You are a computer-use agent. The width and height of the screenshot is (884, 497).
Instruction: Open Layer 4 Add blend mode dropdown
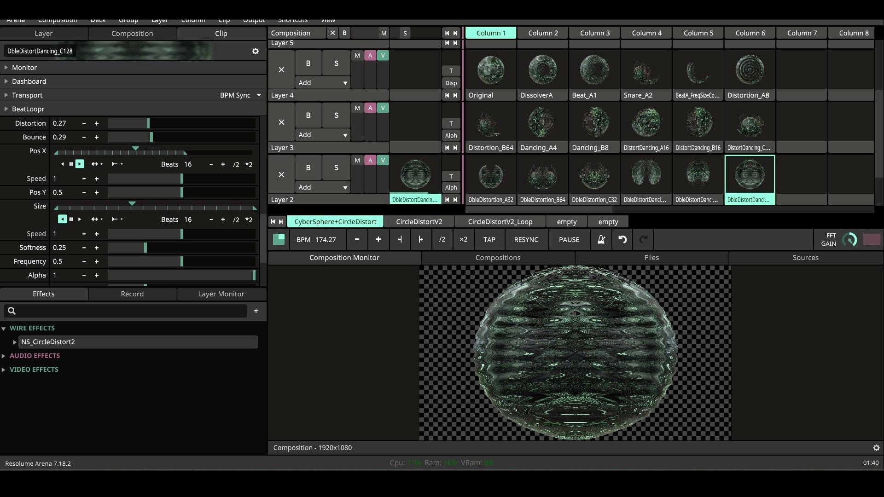click(x=322, y=83)
